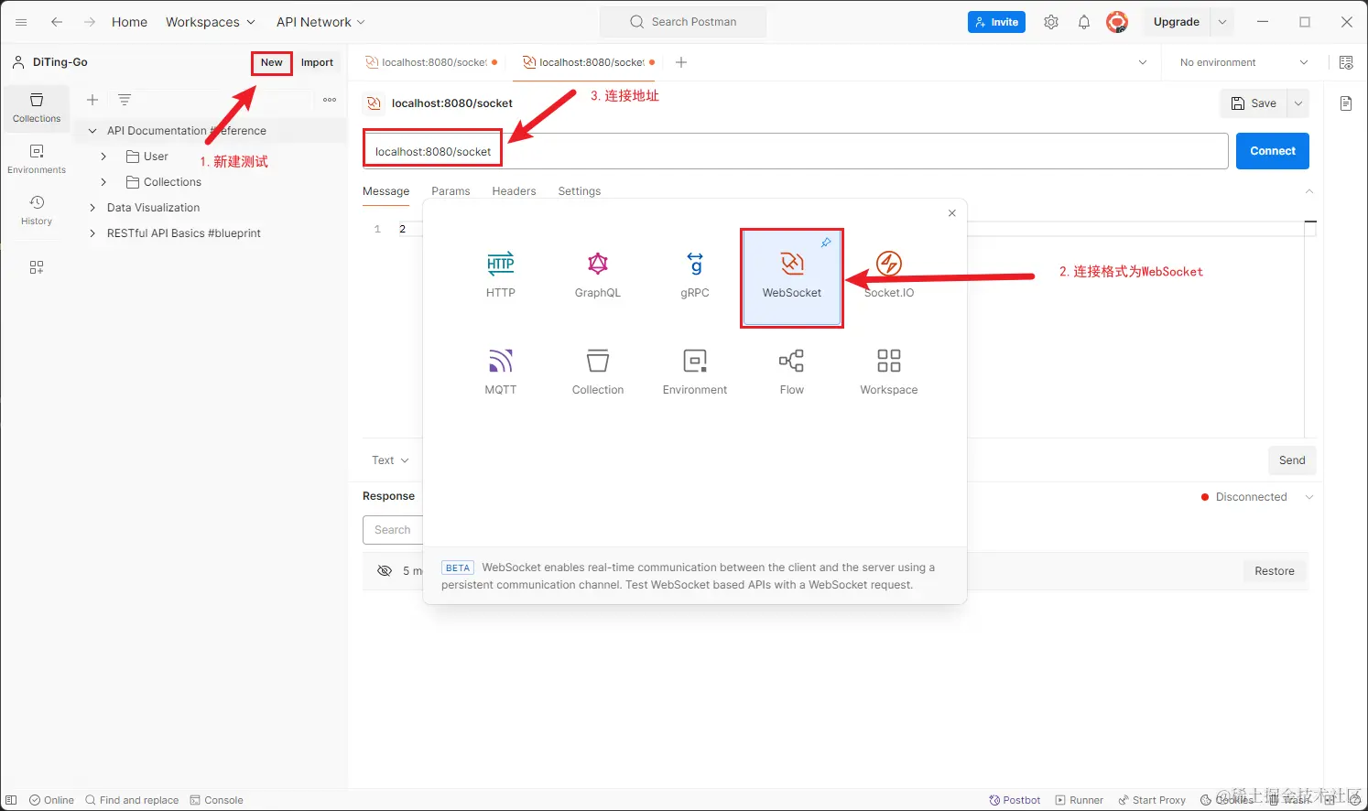Viewport: 1368px width, 811px height.
Task: Click the WebSocket URL input field
Action: (x=795, y=151)
